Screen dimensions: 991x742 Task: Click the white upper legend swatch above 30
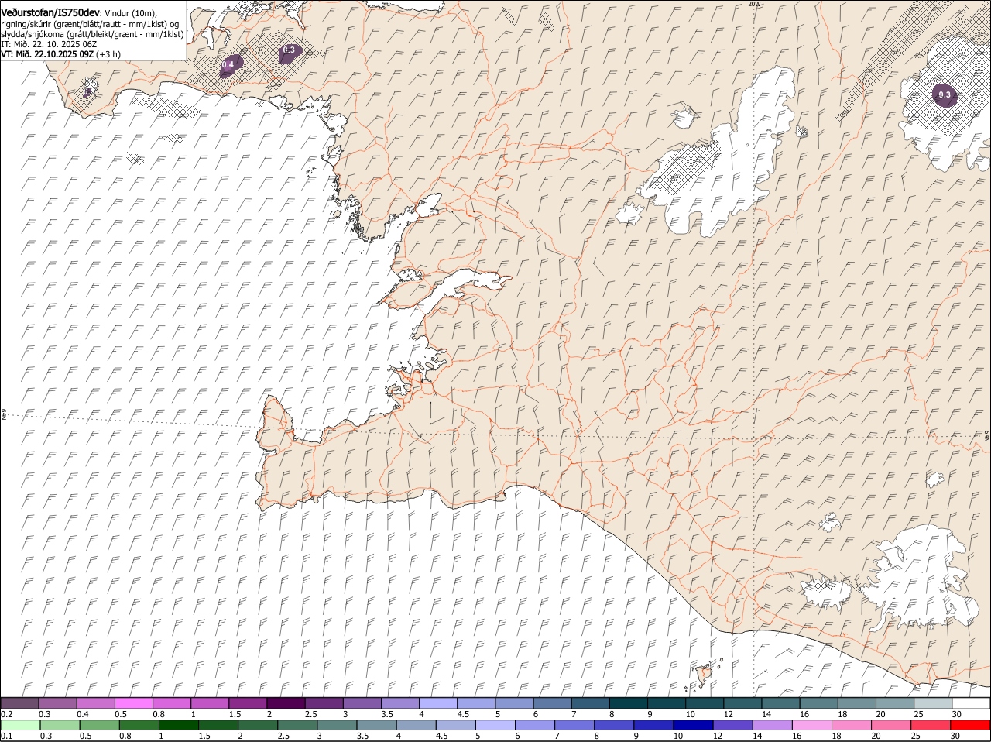coord(971,703)
